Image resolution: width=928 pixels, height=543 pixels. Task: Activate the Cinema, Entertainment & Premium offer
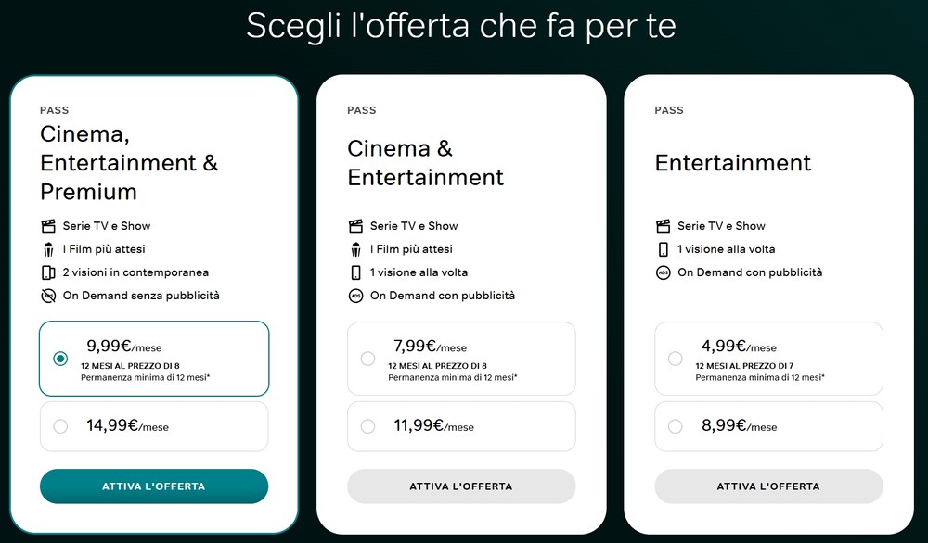154,486
